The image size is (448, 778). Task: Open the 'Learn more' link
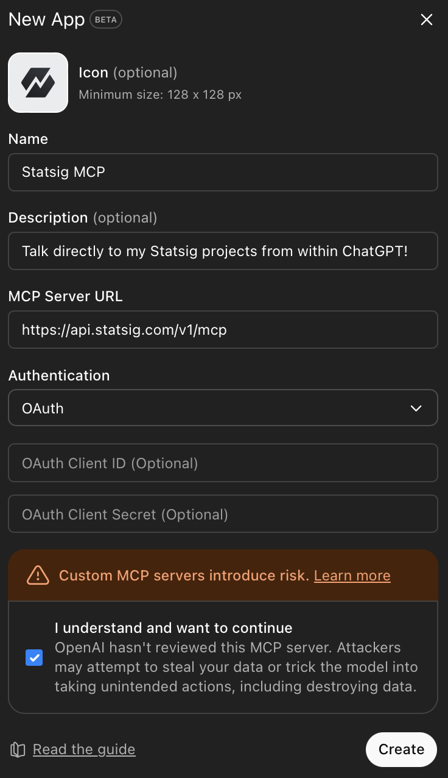352,575
